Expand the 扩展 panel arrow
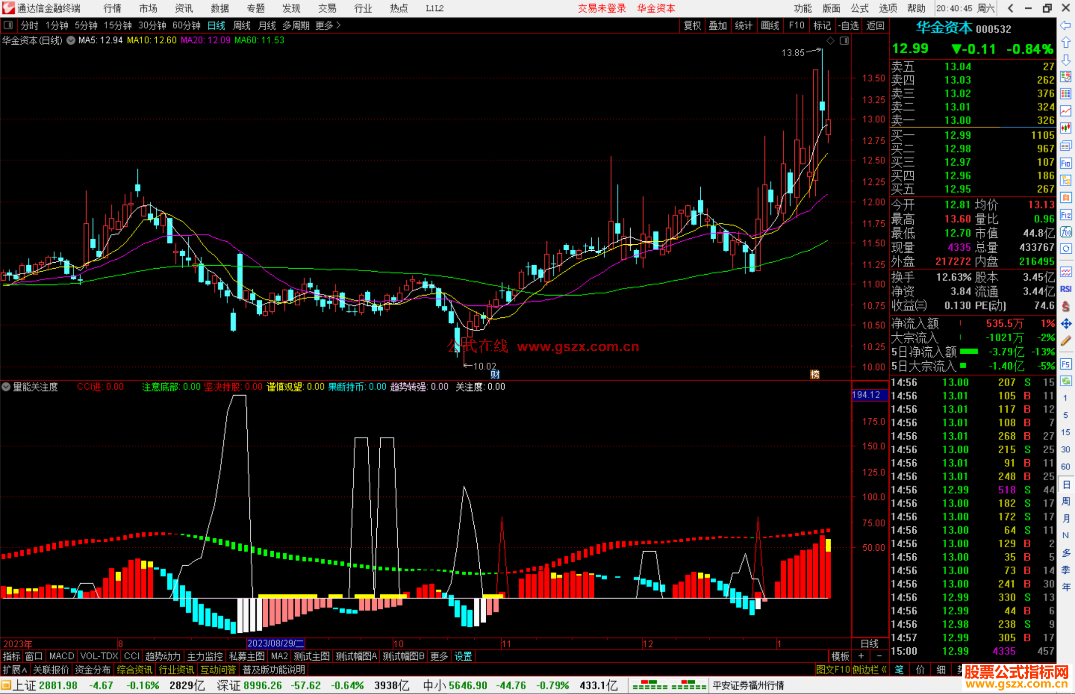 pyautogui.click(x=15, y=670)
